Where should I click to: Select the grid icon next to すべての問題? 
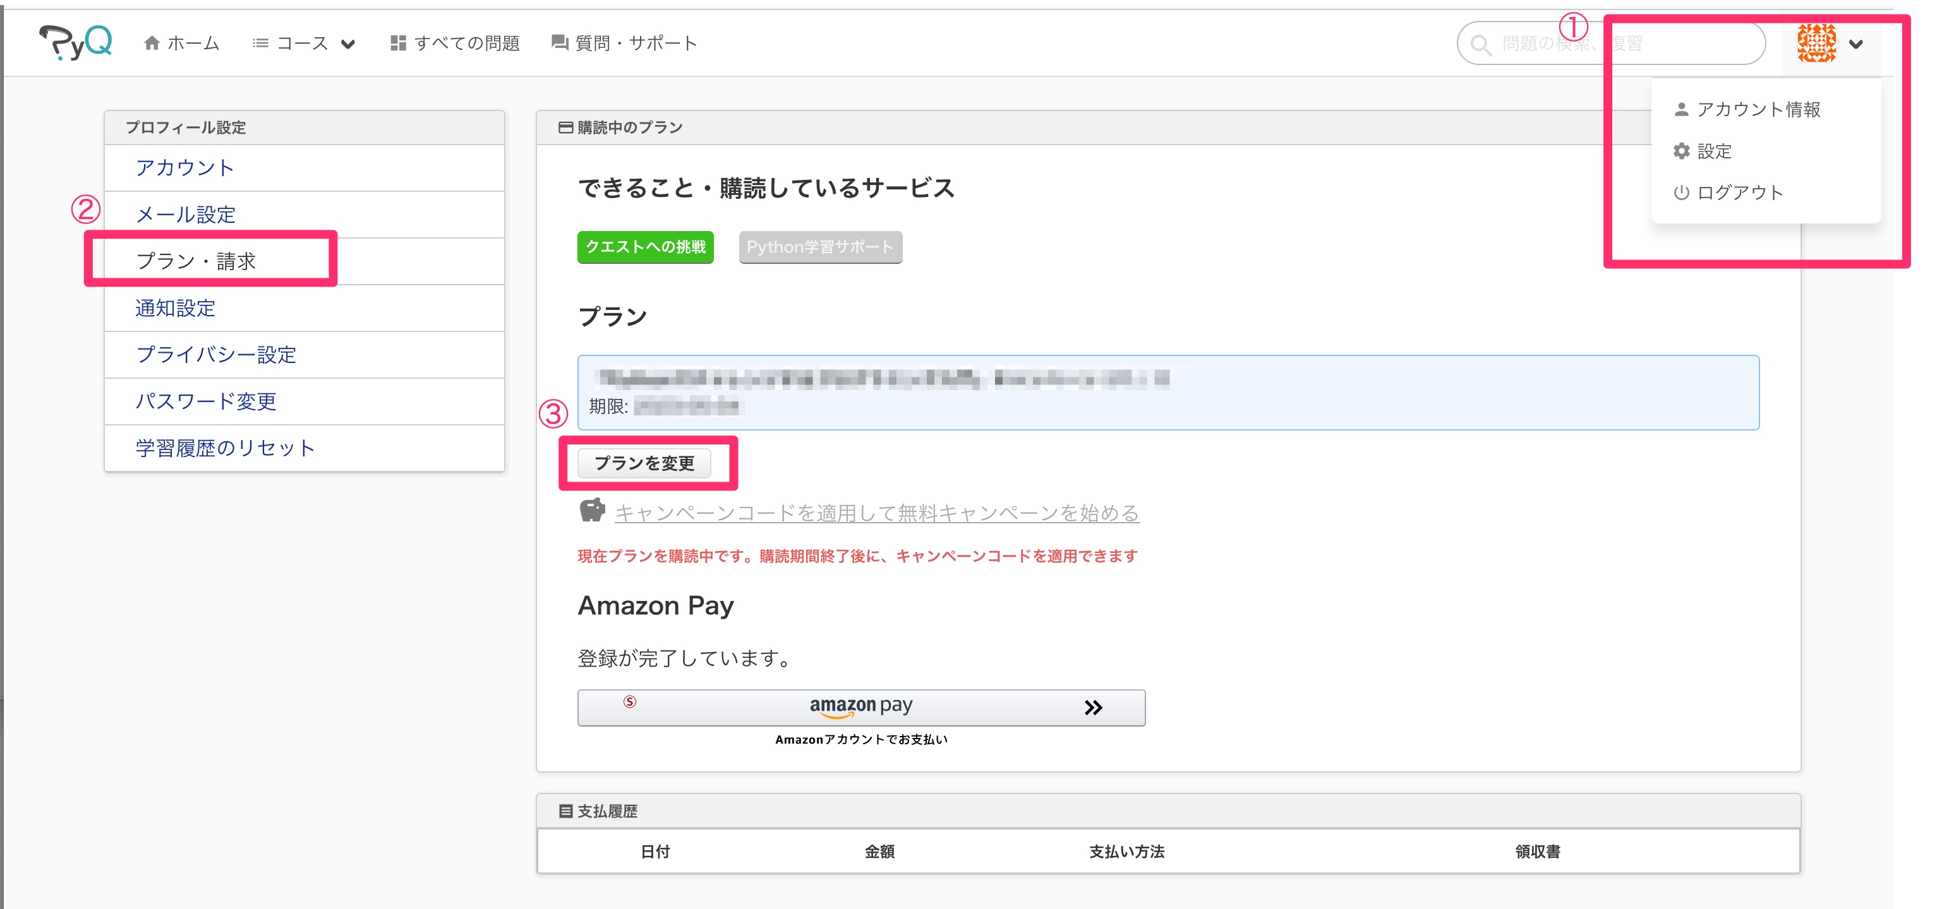tap(399, 43)
